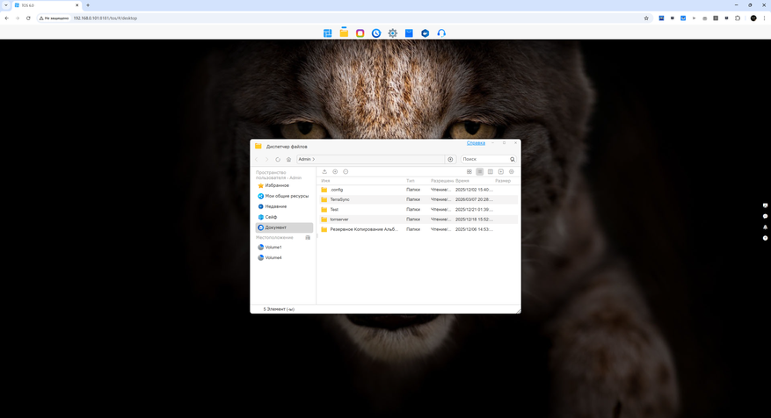The image size is (771, 418).
Task: Select the Test folder row
Action: tap(418, 209)
